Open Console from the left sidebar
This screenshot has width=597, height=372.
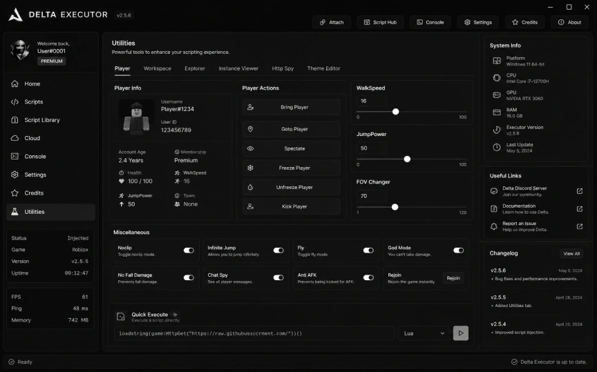tap(50, 157)
